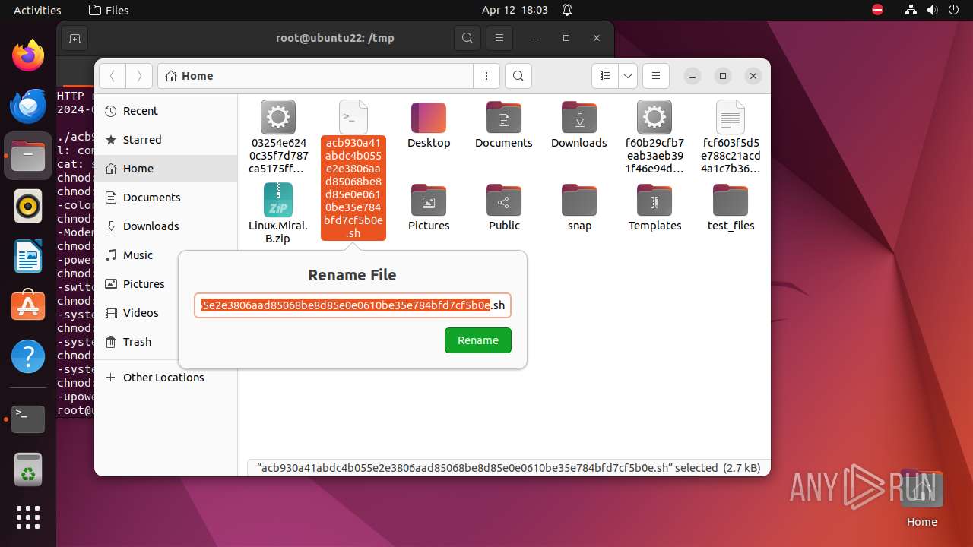Image resolution: width=973 pixels, height=547 pixels.
Task: Open Documents in the sidebar
Action: [166, 198]
